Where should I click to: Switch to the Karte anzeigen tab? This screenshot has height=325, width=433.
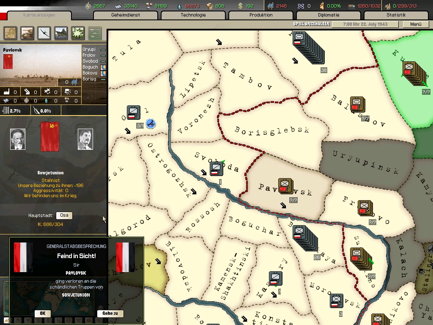39,15
